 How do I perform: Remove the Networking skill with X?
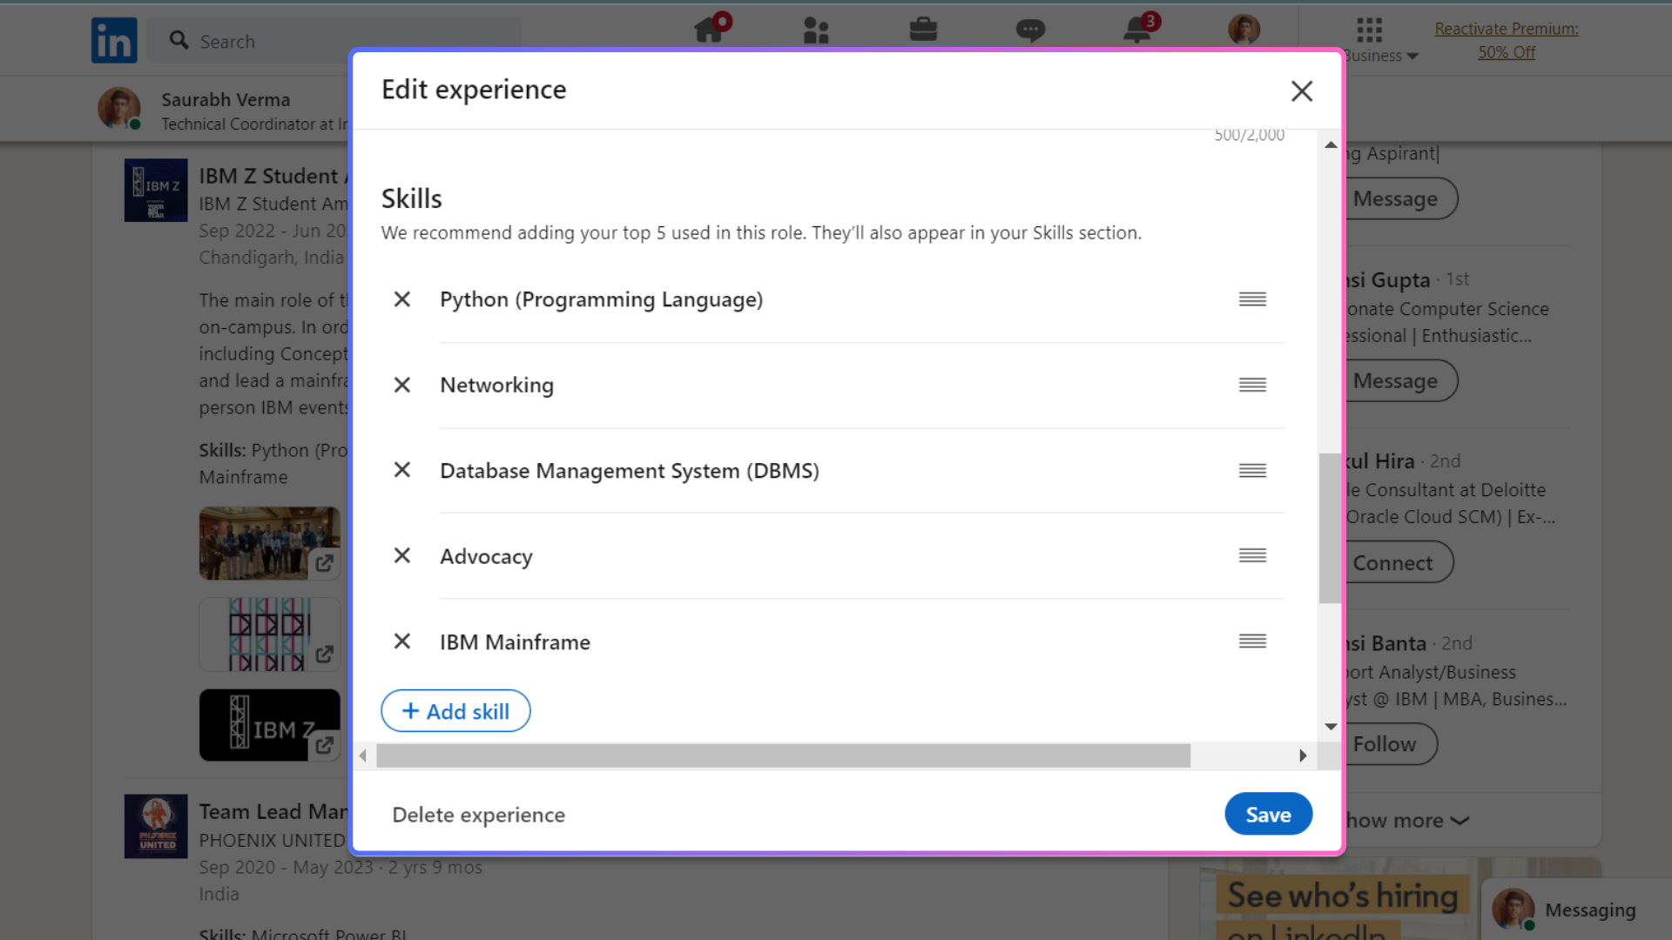click(401, 385)
